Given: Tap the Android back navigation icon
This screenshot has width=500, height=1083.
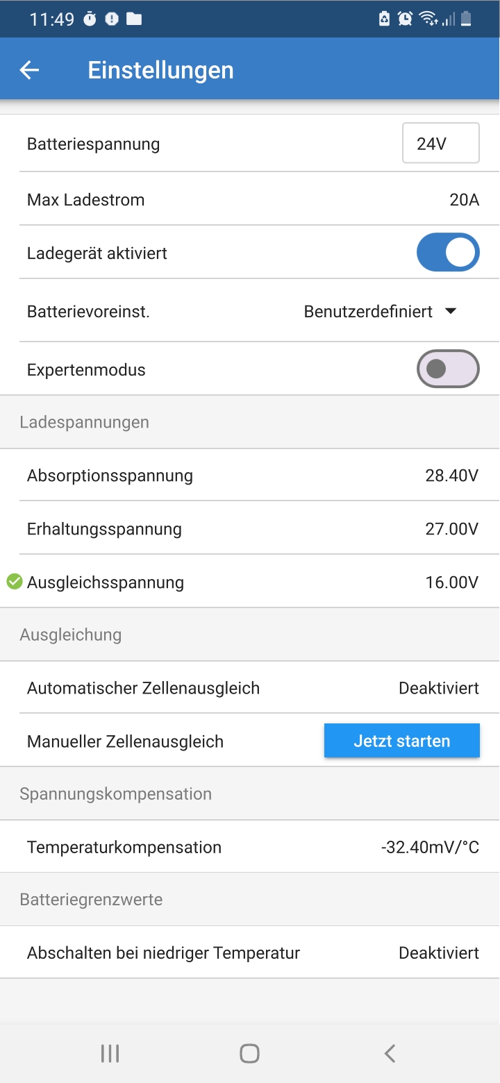Looking at the screenshot, I should tap(390, 1053).
